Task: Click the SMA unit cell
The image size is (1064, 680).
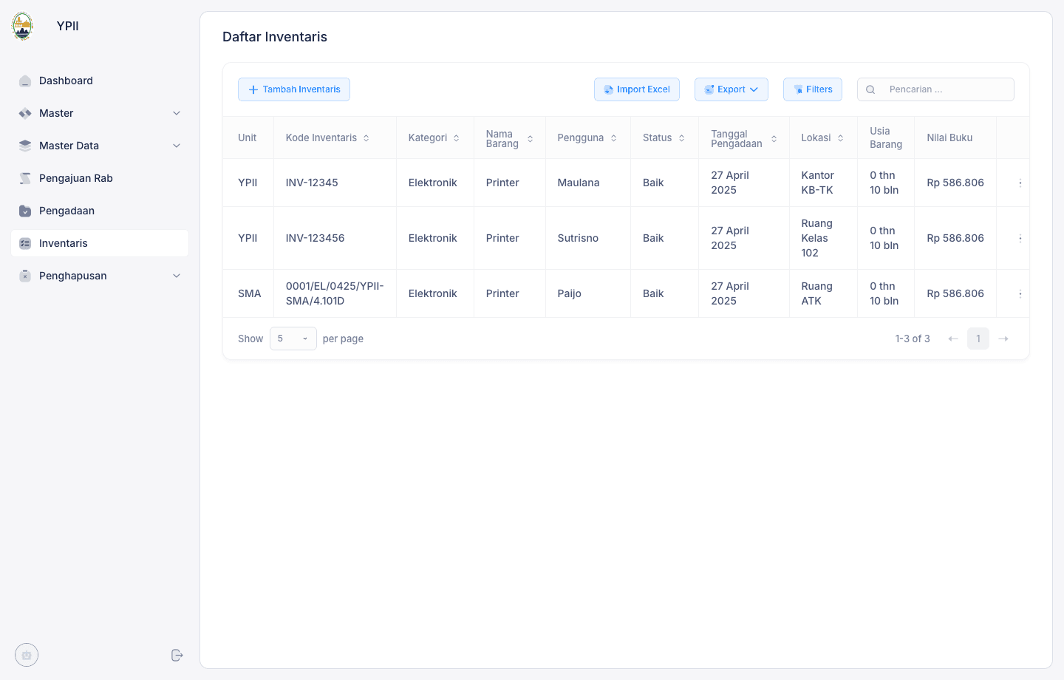Action: pos(250,293)
